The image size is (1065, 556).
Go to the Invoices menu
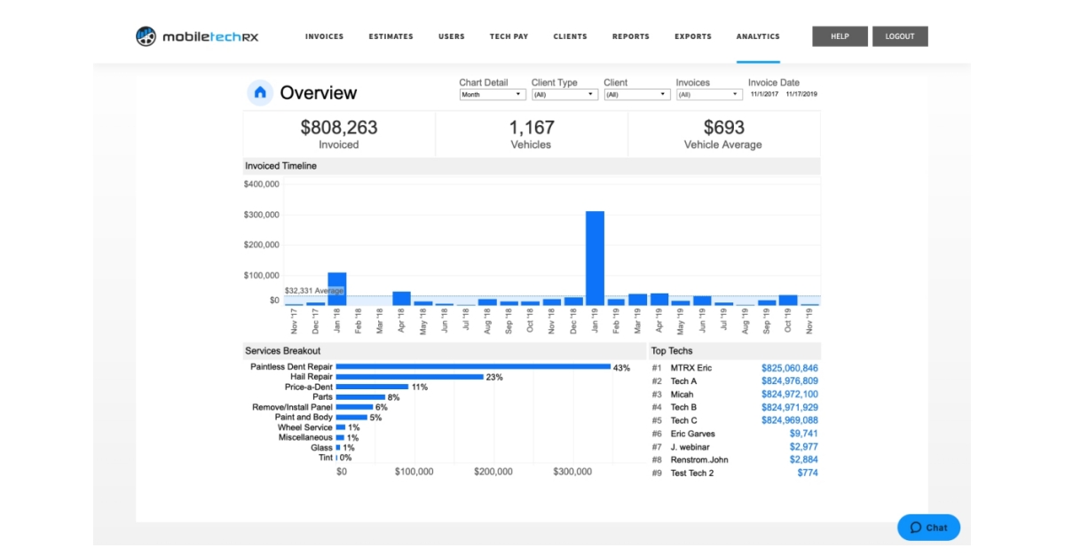pos(324,37)
